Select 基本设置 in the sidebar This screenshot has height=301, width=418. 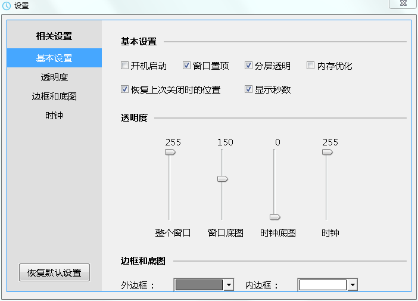click(54, 58)
